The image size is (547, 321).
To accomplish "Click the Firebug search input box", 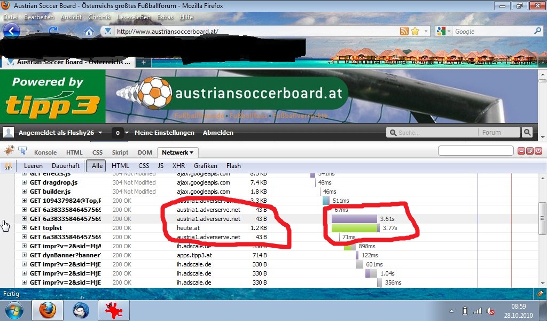I will [x=476, y=151].
